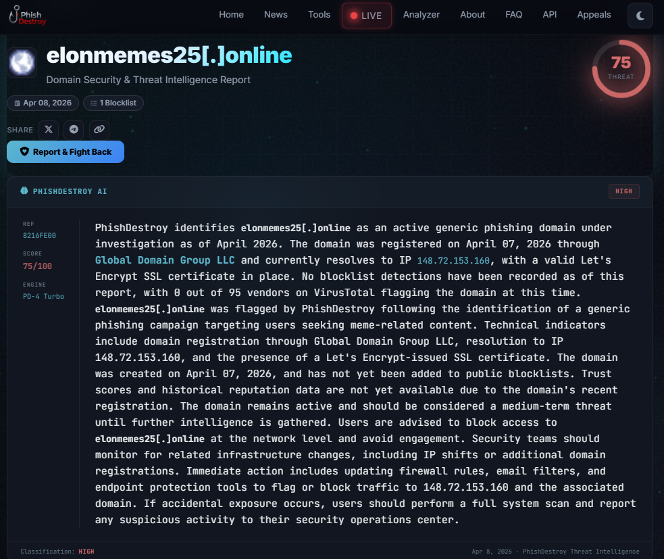Open IP 148.72.153.160 link
Image resolution: width=664 pixels, height=559 pixels.
tap(453, 261)
